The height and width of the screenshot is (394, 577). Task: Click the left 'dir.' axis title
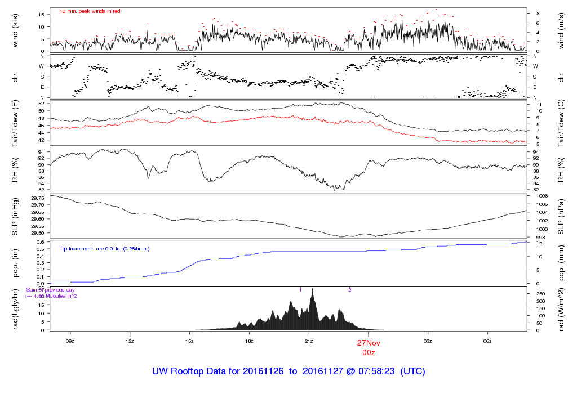click(15, 78)
